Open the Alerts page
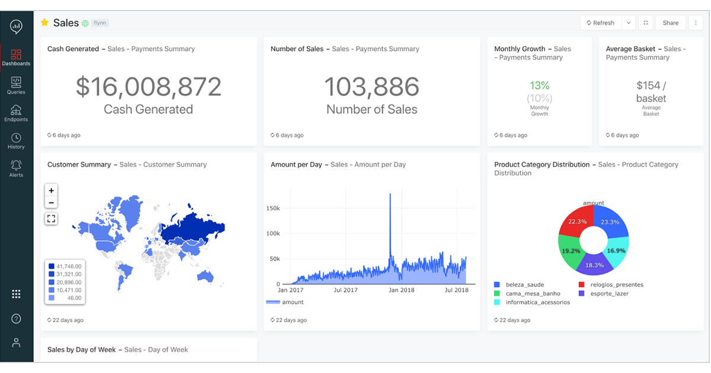Image resolution: width=711 pixels, height=373 pixels. click(16, 169)
